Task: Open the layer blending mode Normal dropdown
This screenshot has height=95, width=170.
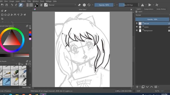Action: click(x=152, y=15)
